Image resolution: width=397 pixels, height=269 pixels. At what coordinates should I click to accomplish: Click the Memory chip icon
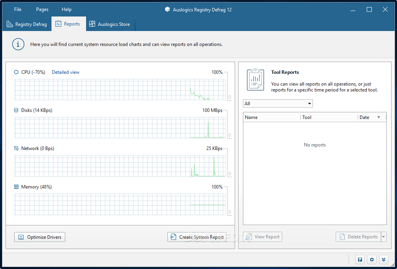click(x=16, y=187)
